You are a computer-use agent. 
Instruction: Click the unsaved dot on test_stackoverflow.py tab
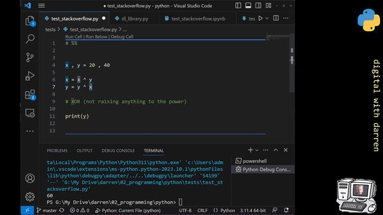click(104, 19)
